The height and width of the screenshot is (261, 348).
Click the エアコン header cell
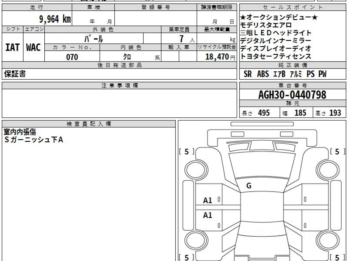[x=34, y=29]
